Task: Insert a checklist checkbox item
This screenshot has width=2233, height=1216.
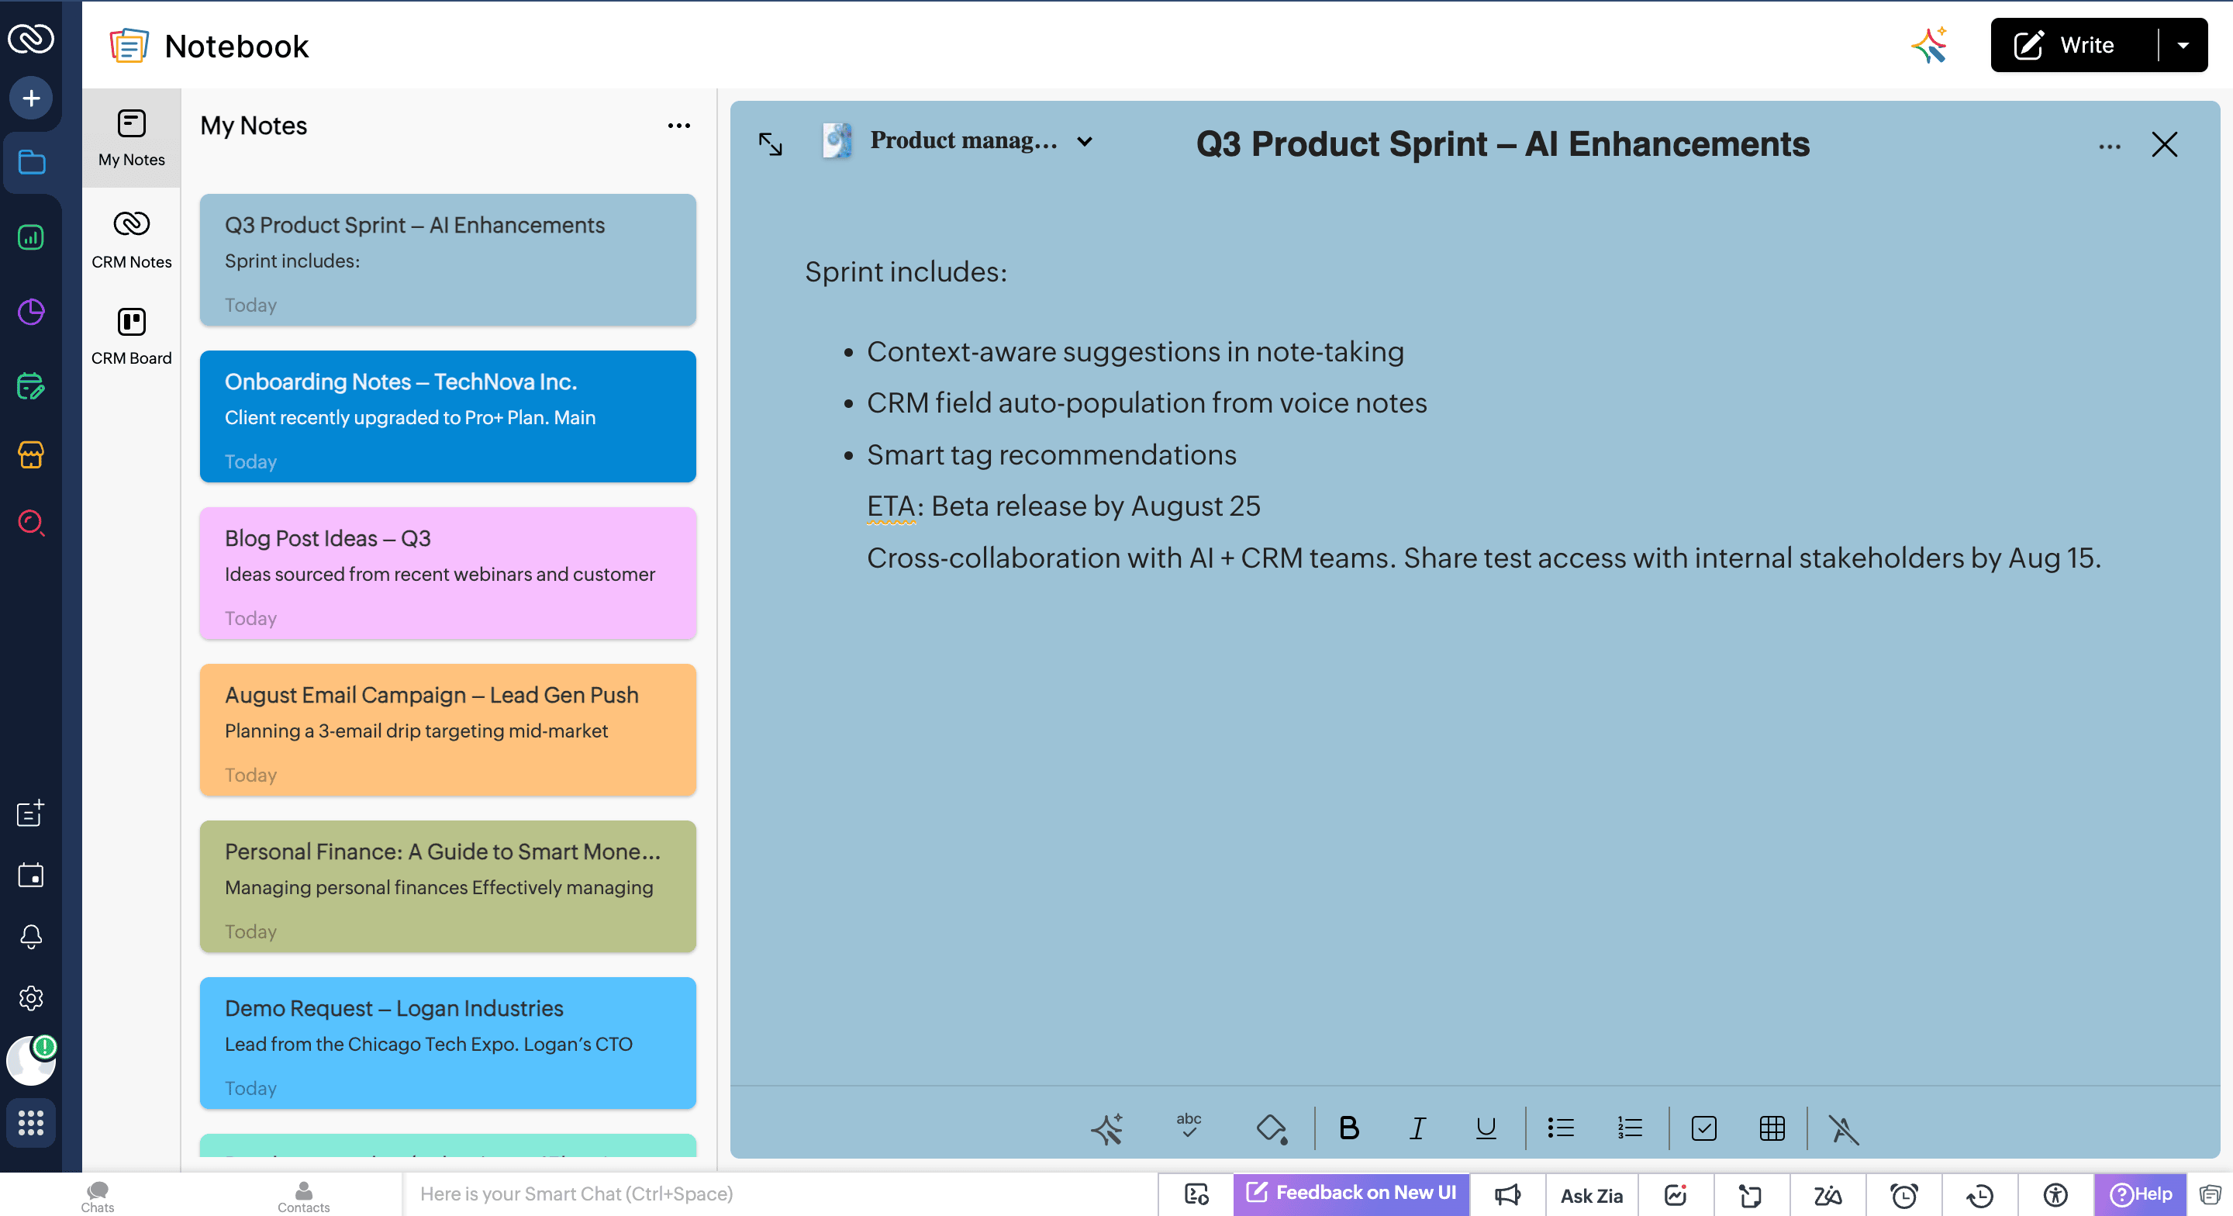Action: [1703, 1128]
